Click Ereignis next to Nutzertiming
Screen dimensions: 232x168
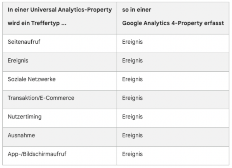tap(132, 117)
